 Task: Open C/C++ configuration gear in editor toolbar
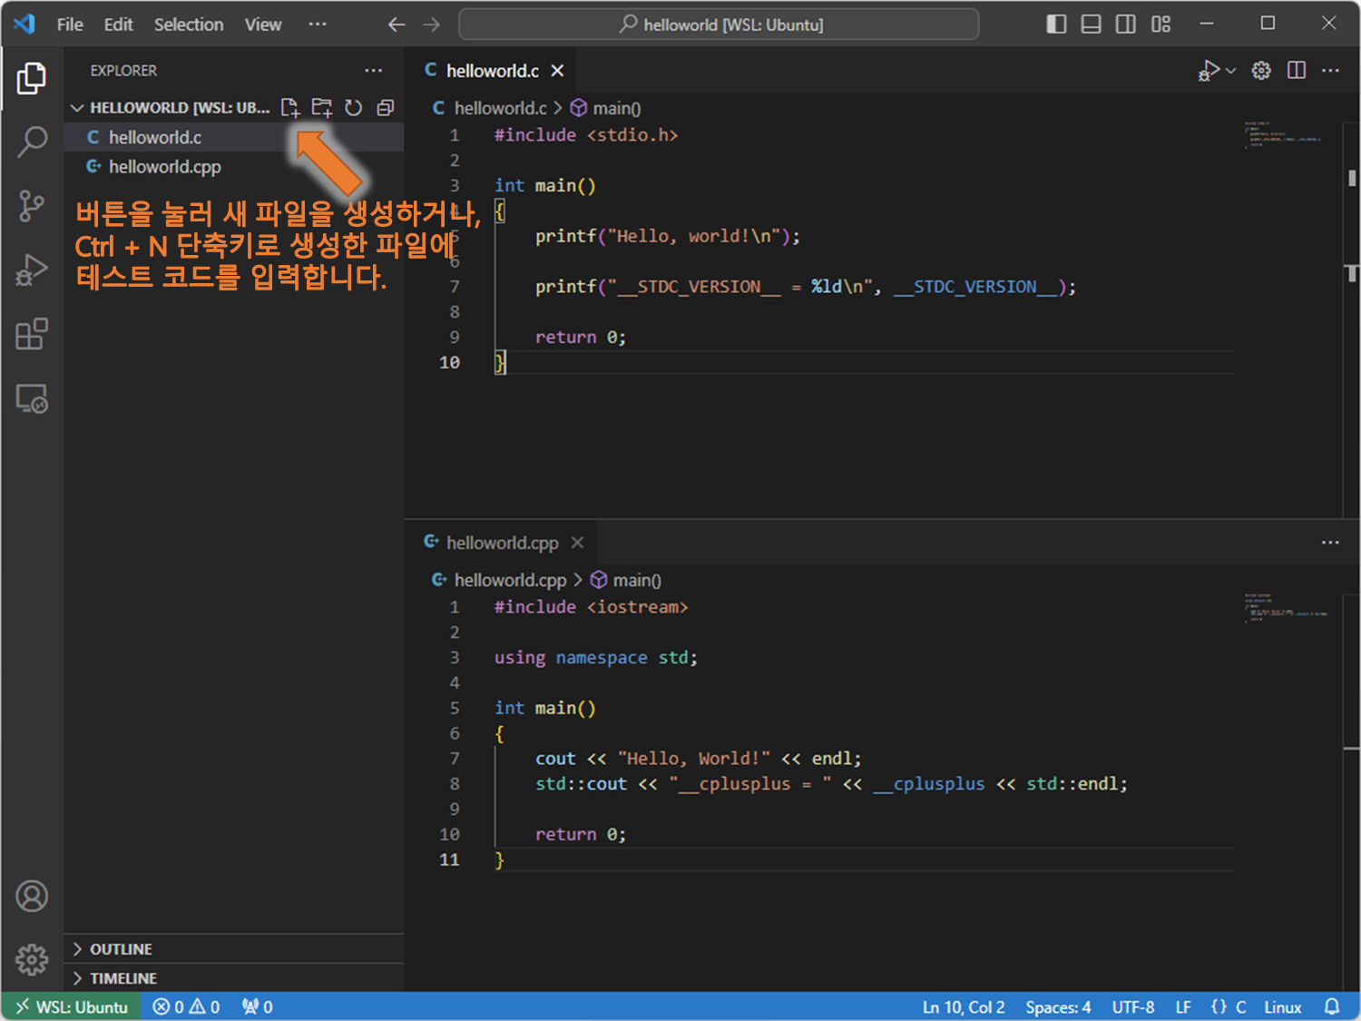tap(1261, 71)
